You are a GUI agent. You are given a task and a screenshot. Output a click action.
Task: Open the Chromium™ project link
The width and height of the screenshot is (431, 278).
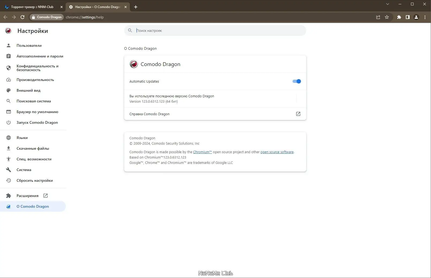[x=202, y=152]
